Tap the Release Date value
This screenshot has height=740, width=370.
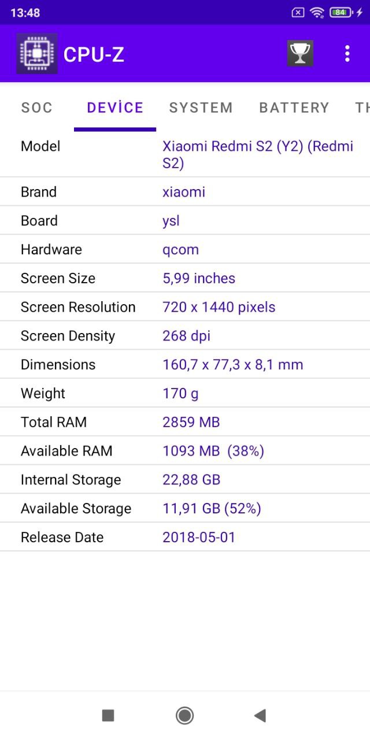pos(199,537)
